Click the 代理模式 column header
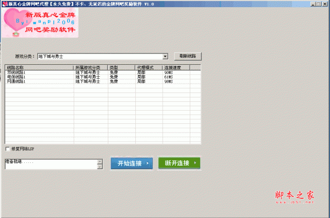 click(x=149, y=68)
